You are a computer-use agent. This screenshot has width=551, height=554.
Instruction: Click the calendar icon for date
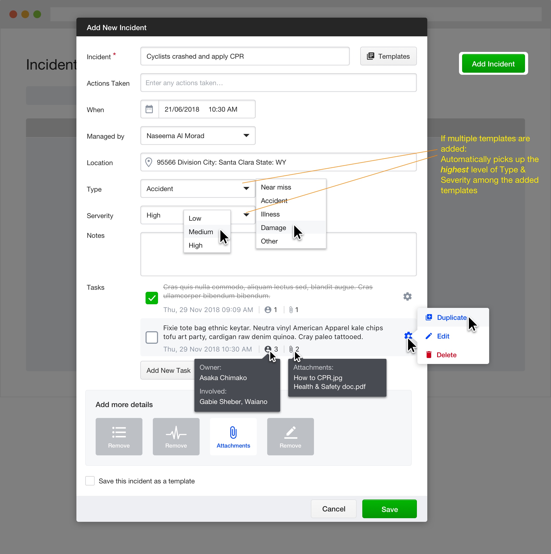pyautogui.click(x=149, y=109)
